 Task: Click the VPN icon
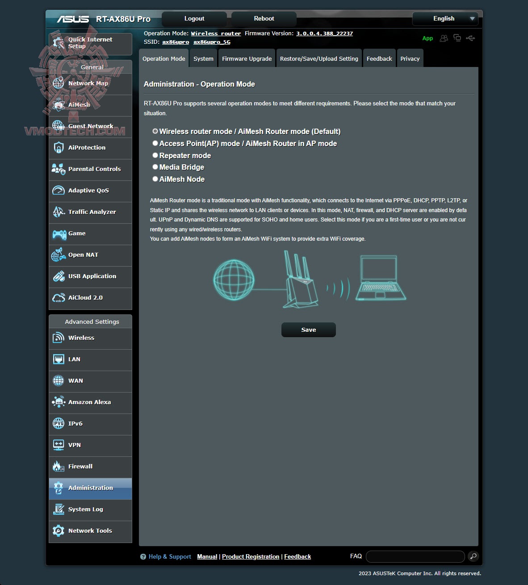click(x=59, y=445)
